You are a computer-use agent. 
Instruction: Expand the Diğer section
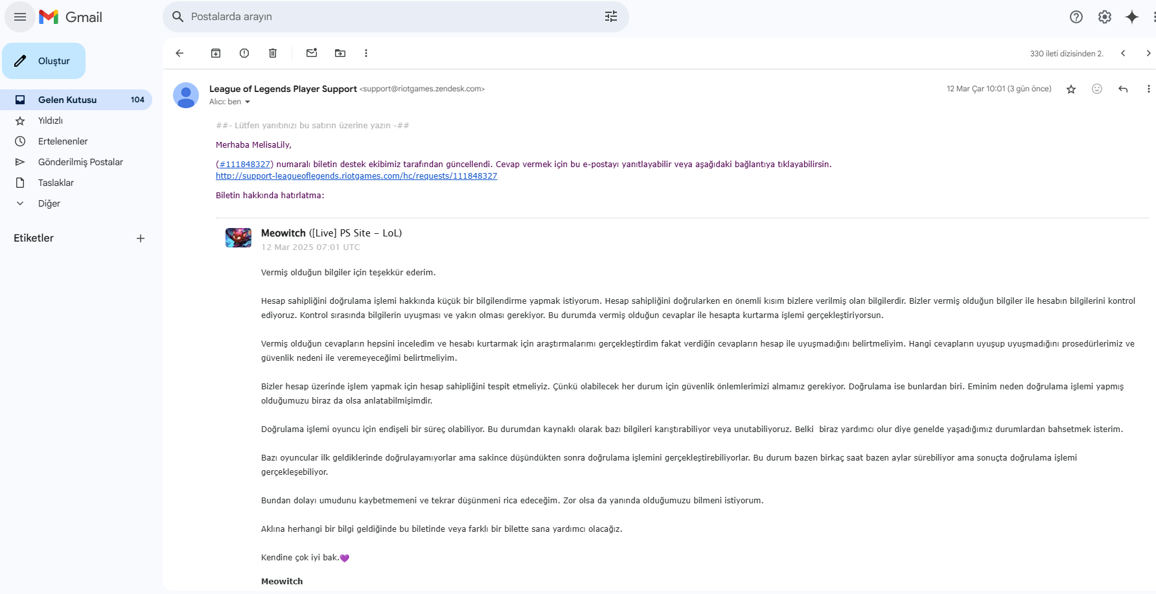coord(76,203)
